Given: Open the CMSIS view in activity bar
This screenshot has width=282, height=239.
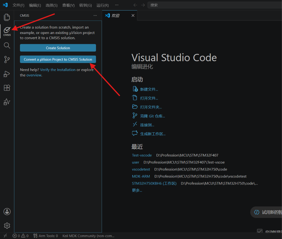Looking at the screenshot, I should coord(7,31).
